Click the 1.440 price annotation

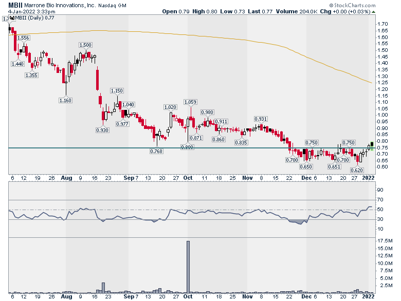(x=17, y=64)
